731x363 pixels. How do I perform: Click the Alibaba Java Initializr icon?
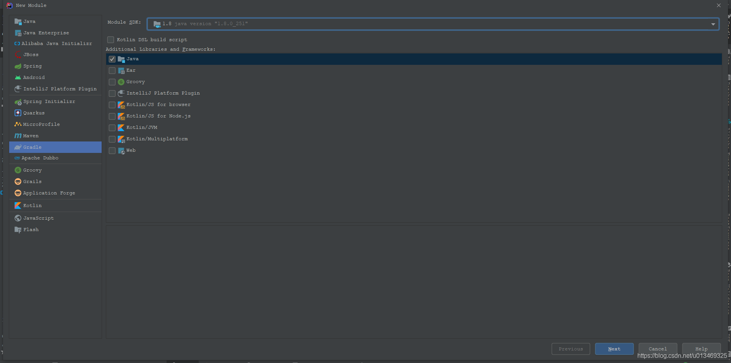(17, 44)
